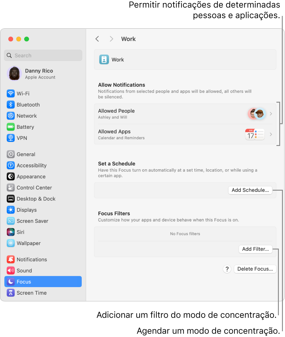The height and width of the screenshot is (337, 285).
Task: Click the red close window button
Action: tap(10, 39)
